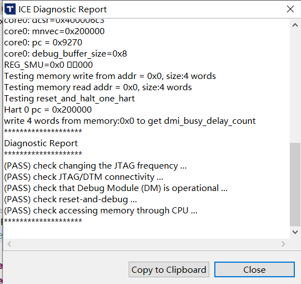Click the vertical scrollbar down arrow
The width and height of the screenshot is (301, 284).
(295, 232)
